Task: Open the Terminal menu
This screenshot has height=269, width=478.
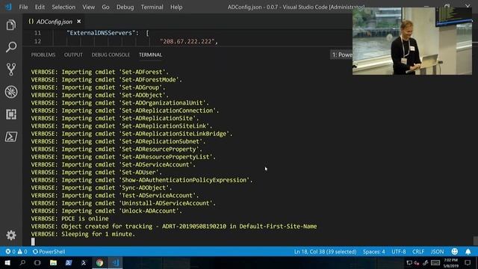Action: [x=152, y=7]
